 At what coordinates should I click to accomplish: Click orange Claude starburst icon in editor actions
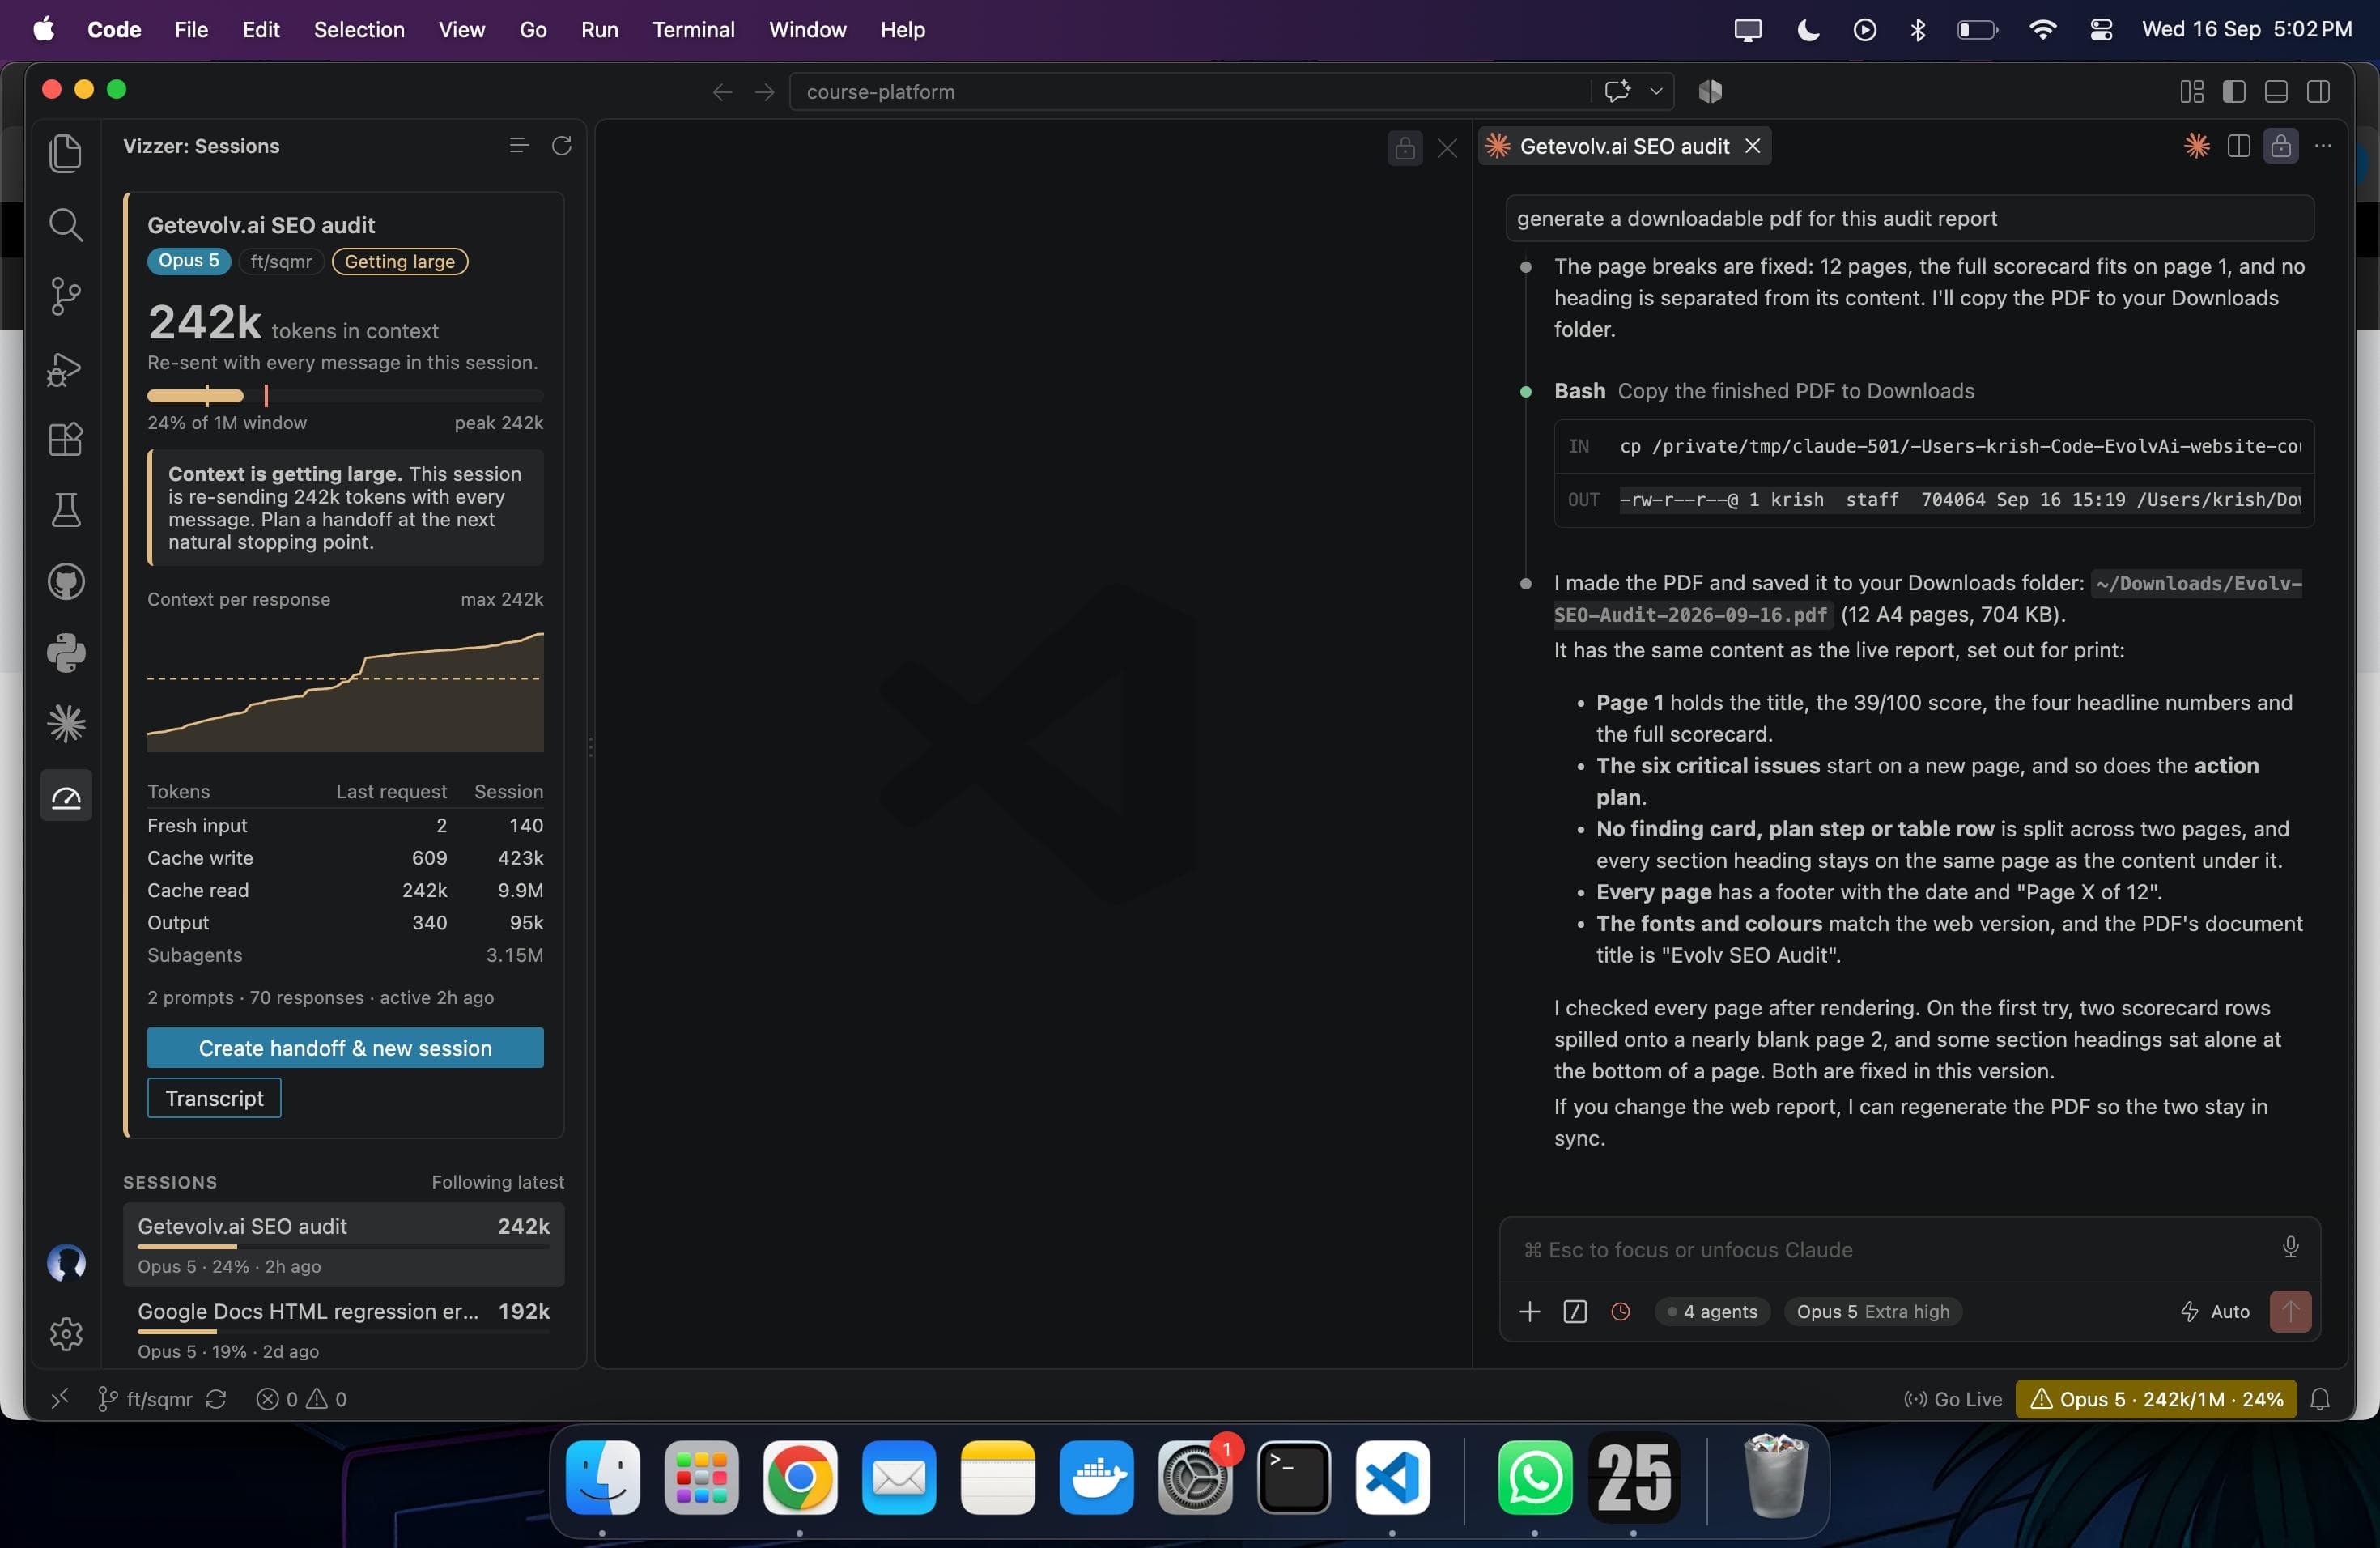[2197, 146]
